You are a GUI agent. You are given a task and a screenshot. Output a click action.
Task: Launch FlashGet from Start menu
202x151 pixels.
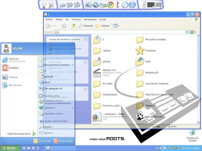pyautogui.click(x=10, y=68)
